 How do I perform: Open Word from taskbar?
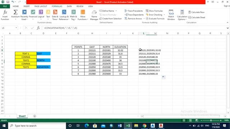120,126
